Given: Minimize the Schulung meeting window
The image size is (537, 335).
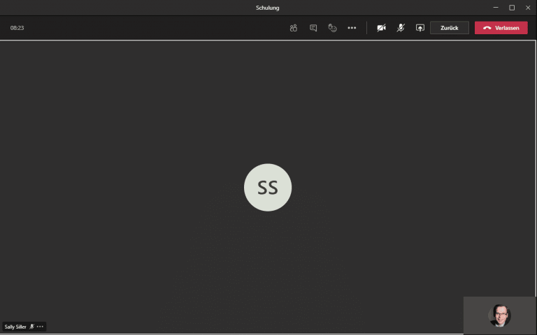Looking at the screenshot, I should [496, 8].
